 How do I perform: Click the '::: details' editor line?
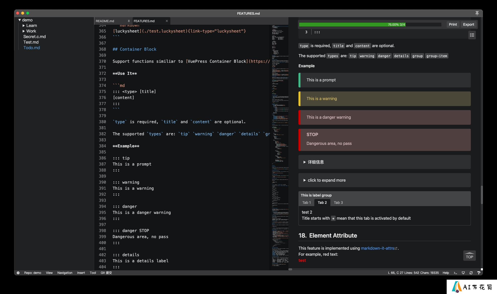(126, 255)
